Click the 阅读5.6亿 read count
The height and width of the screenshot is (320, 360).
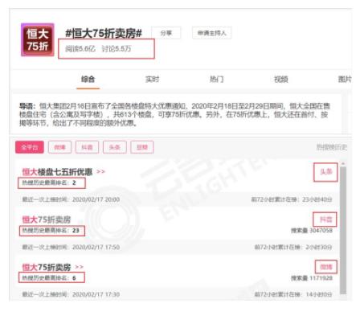(x=80, y=49)
